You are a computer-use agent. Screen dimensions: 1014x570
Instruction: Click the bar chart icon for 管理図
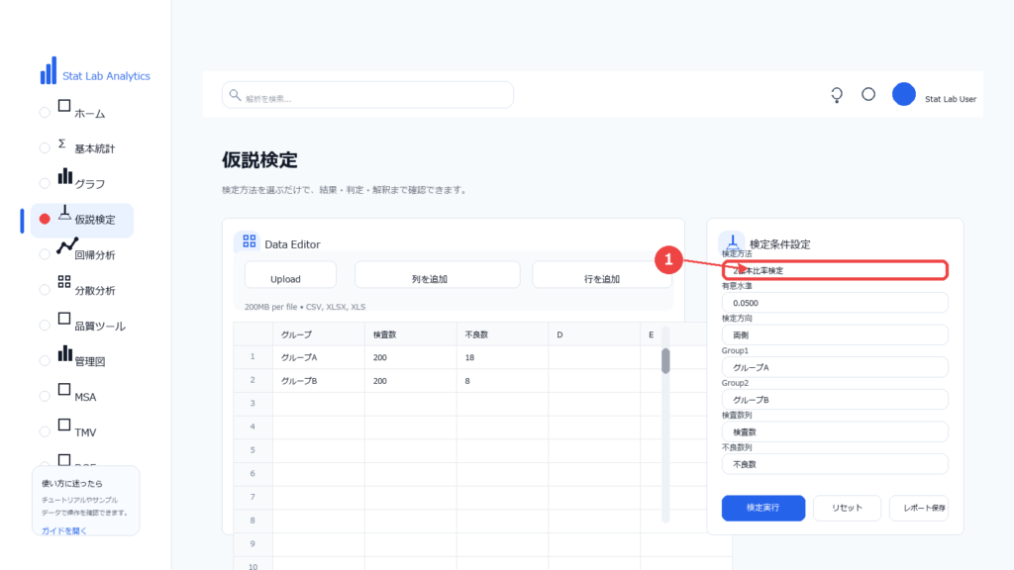(64, 353)
